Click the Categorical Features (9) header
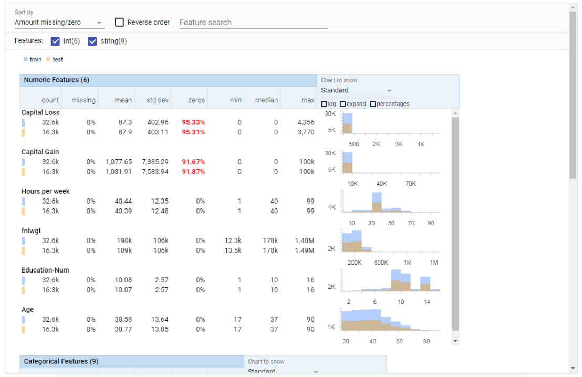 pos(61,361)
